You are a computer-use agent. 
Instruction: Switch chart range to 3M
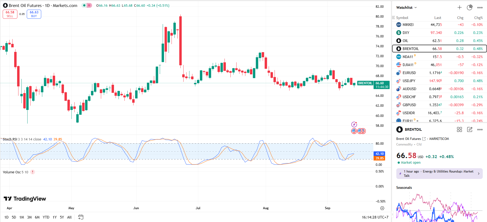(29, 217)
